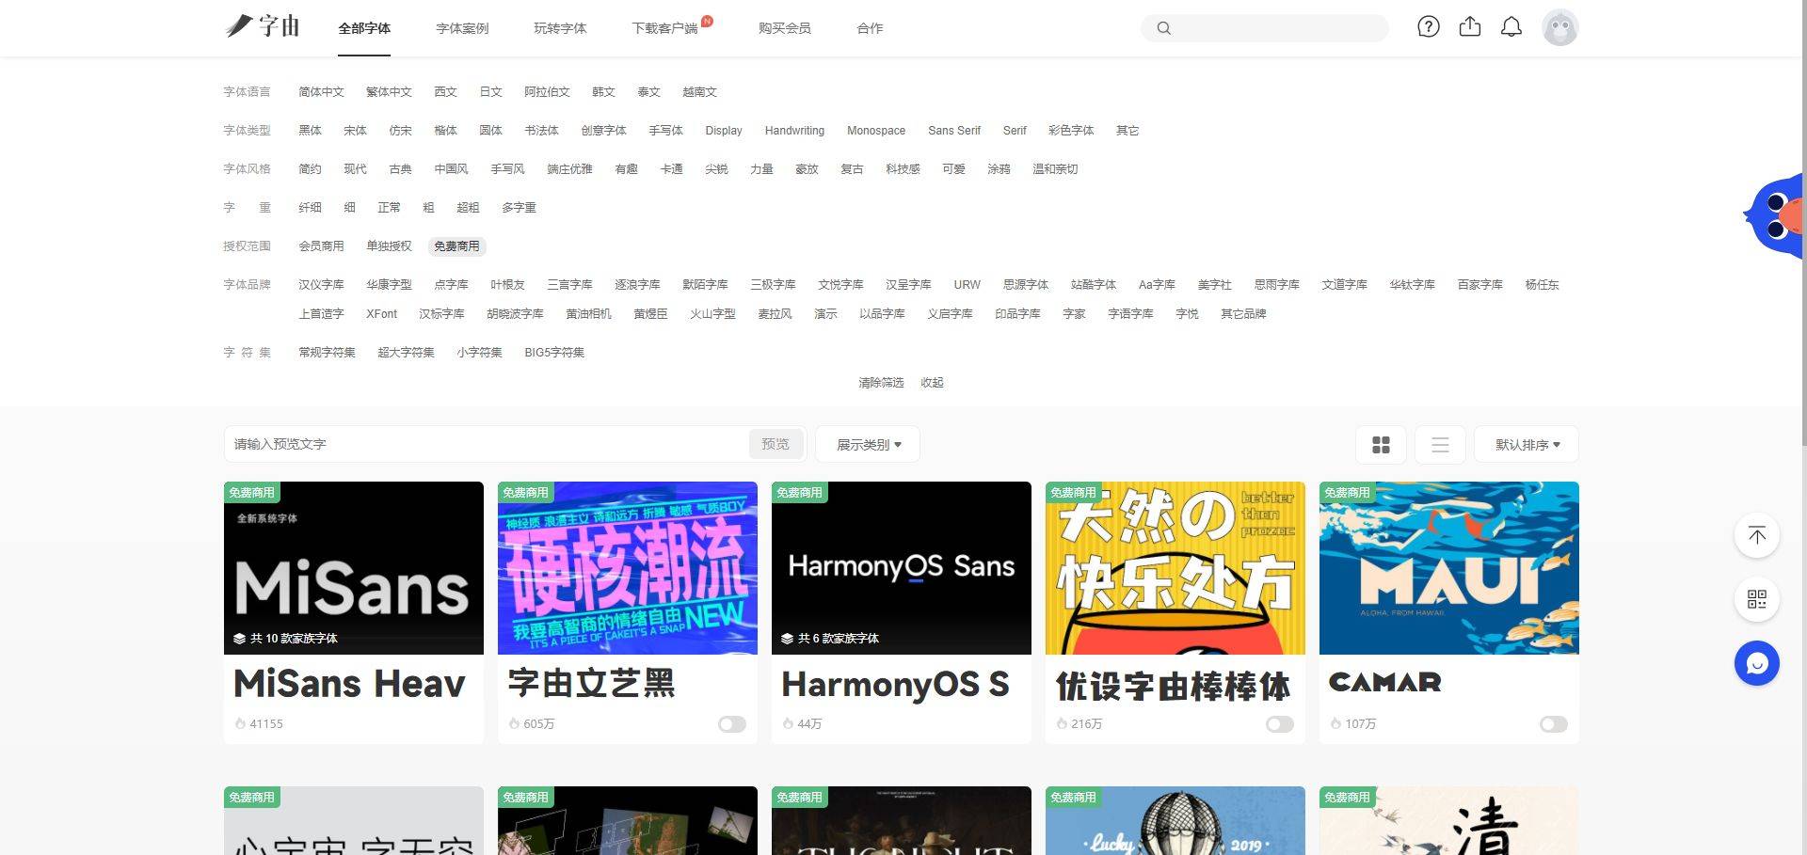This screenshot has height=855, width=1807.
Task: Select the Handwriting type filter
Action: pos(794,131)
